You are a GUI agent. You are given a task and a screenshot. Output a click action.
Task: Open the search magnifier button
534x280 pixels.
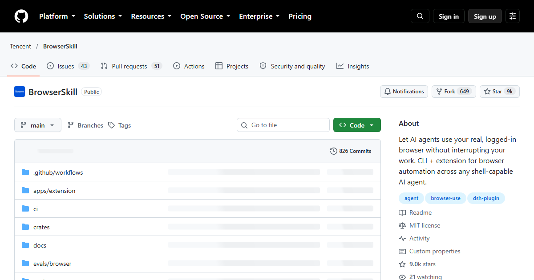[420, 16]
